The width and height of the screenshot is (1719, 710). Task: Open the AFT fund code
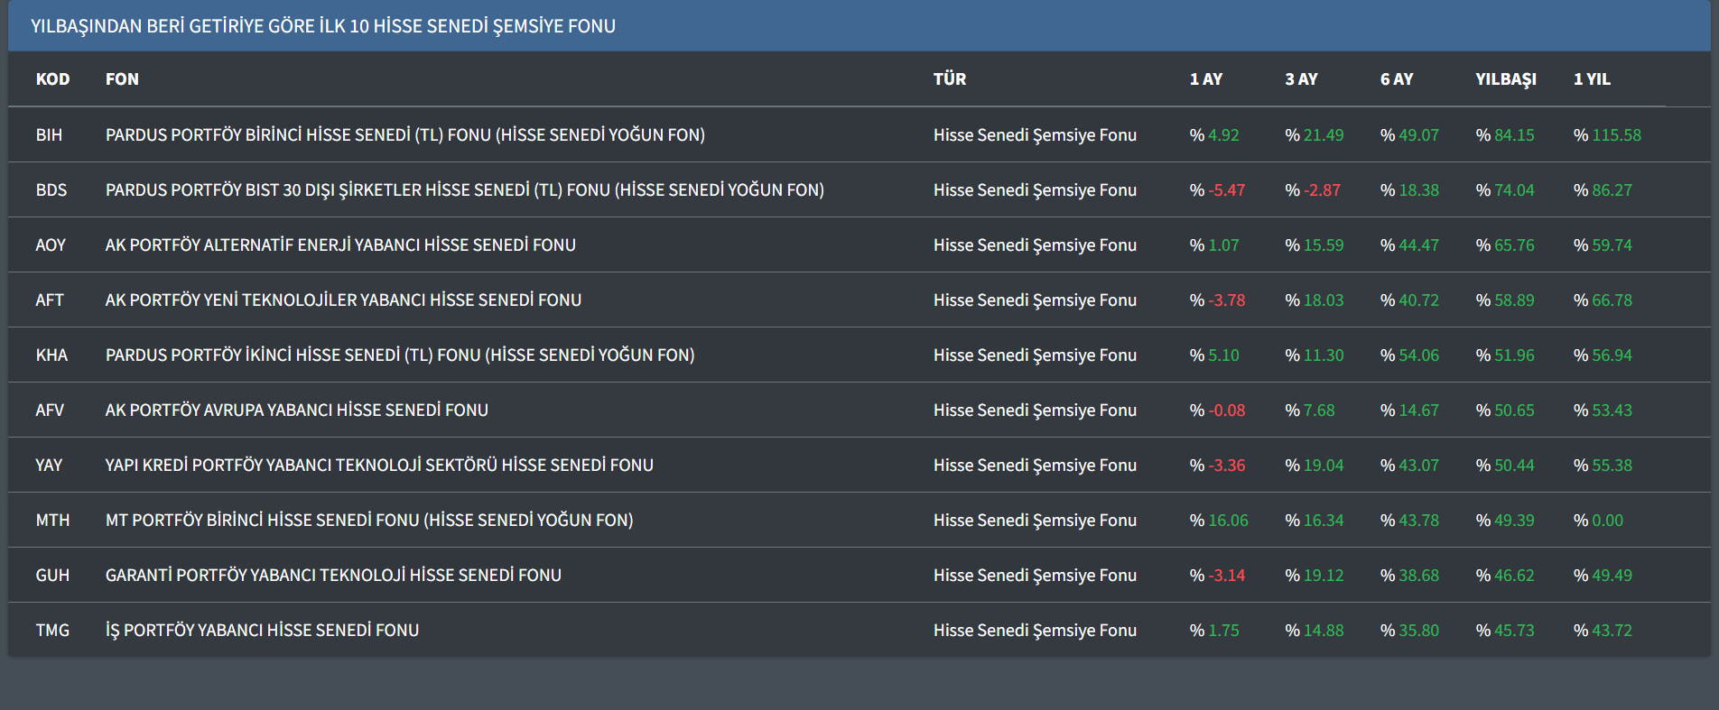point(50,300)
